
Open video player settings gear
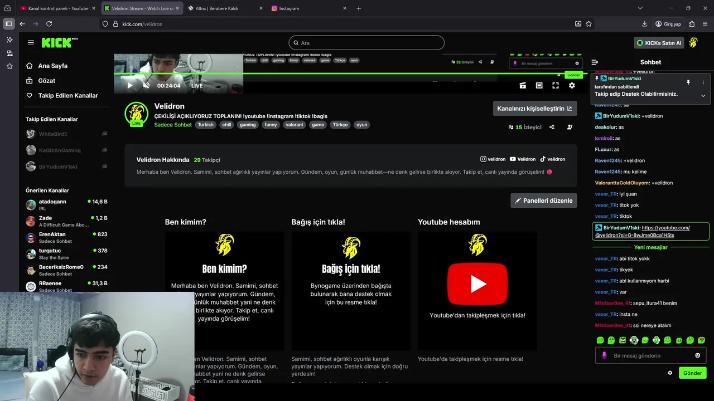click(x=572, y=86)
